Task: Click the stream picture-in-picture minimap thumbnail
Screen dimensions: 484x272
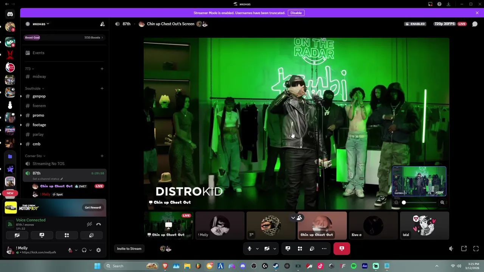Action: 419,181
